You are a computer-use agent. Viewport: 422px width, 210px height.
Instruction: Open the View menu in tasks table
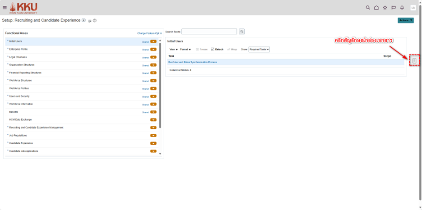tap(173, 50)
